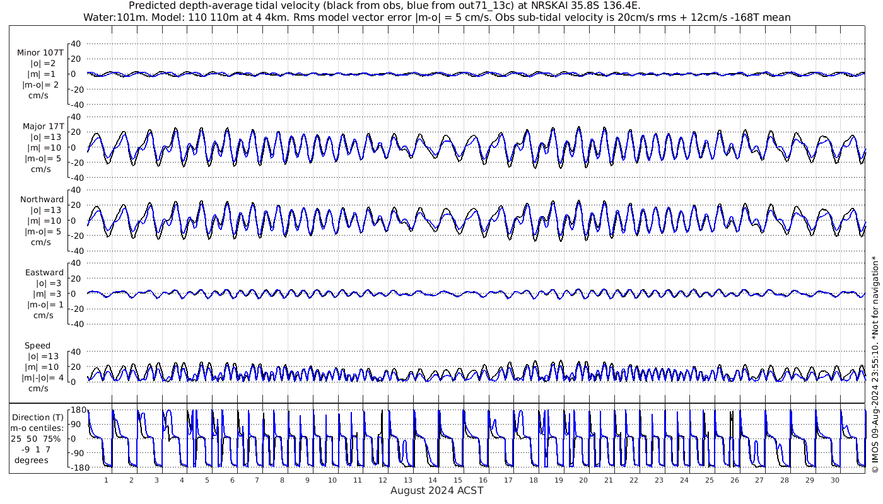Click the 180 tick on the Direction axis
The image size is (883, 504).
point(77,409)
